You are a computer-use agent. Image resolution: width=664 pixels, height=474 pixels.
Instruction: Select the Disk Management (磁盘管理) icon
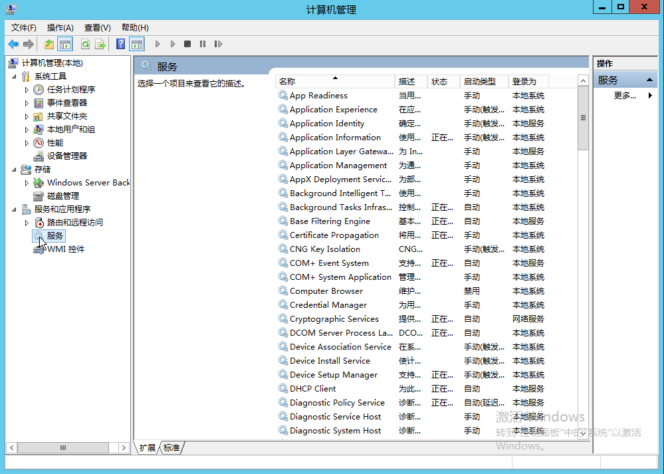[x=39, y=196]
